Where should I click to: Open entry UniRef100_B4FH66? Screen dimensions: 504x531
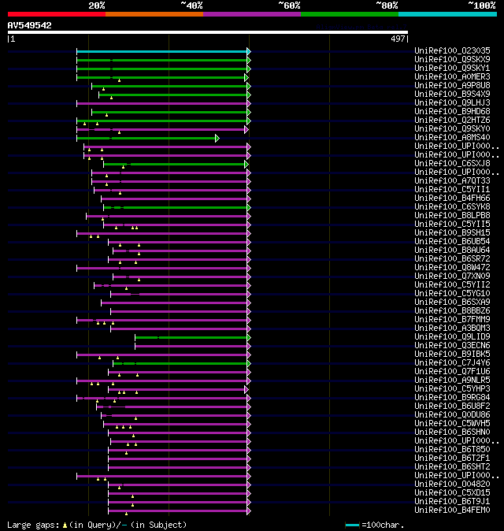coord(452,198)
